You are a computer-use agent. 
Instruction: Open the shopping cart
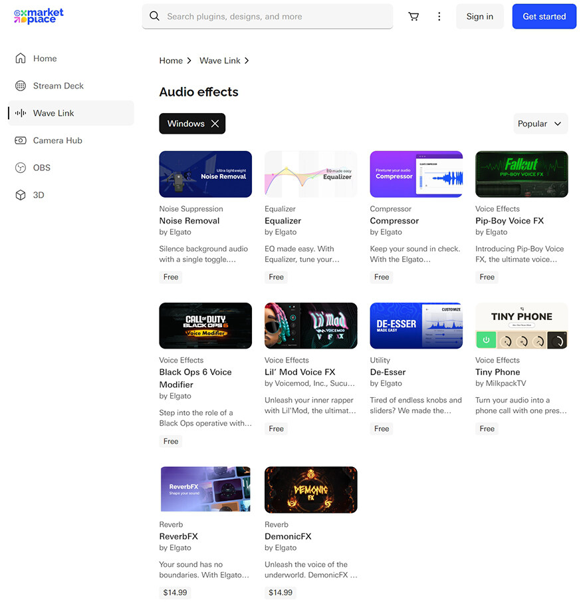point(413,16)
